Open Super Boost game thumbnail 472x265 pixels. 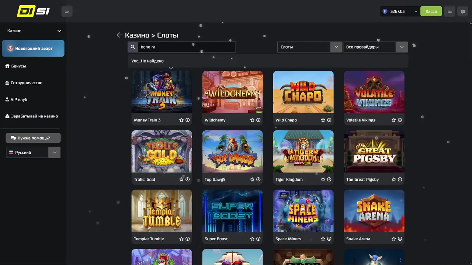(232, 211)
